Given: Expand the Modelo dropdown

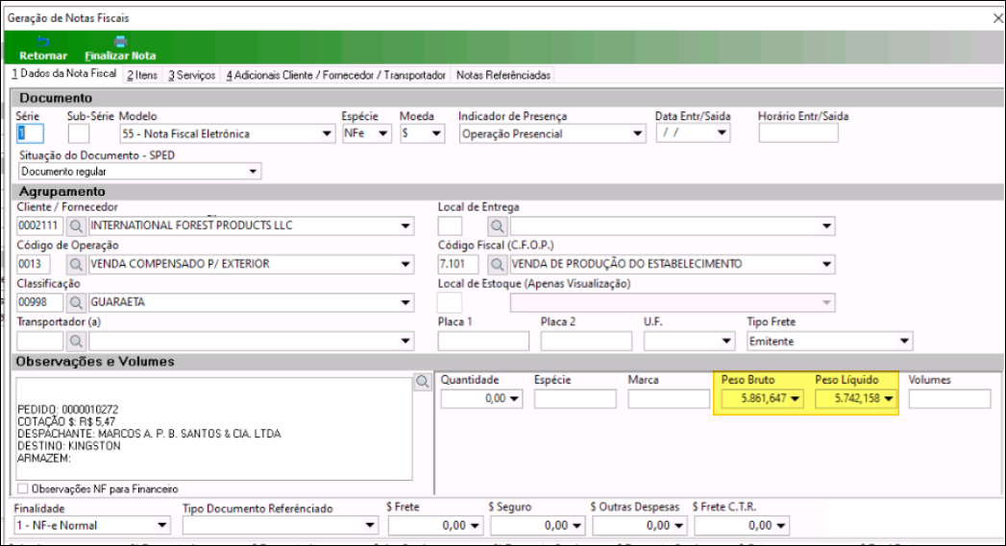Looking at the screenshot, I should [327, 133].
